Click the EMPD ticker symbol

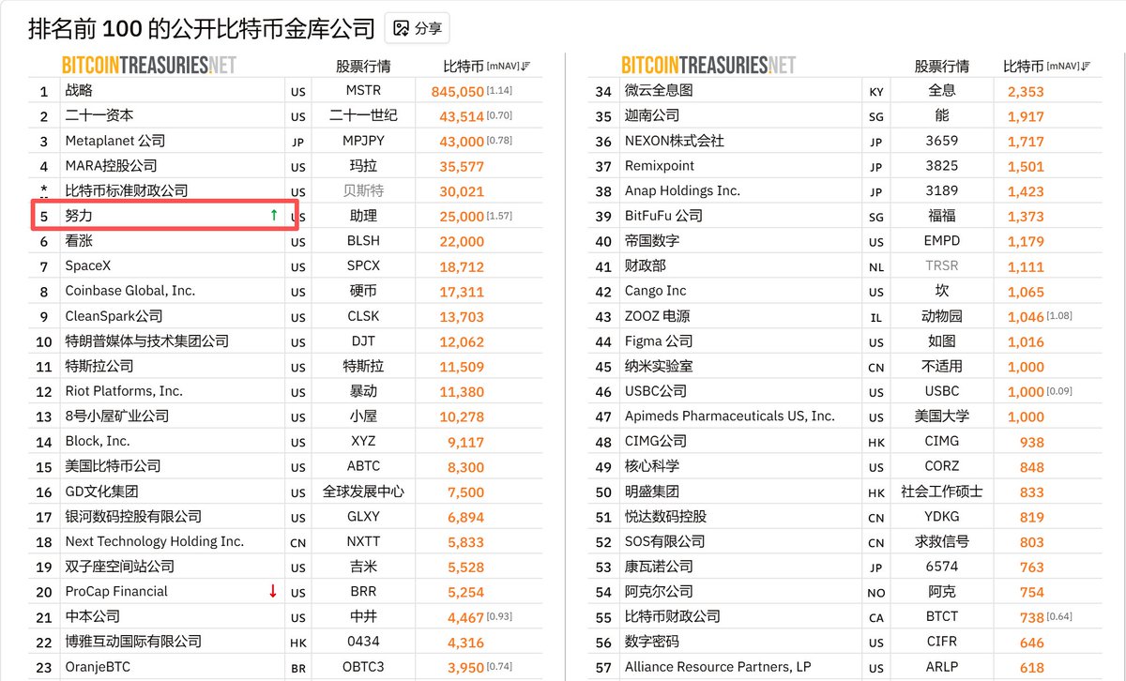coord(942,241)
